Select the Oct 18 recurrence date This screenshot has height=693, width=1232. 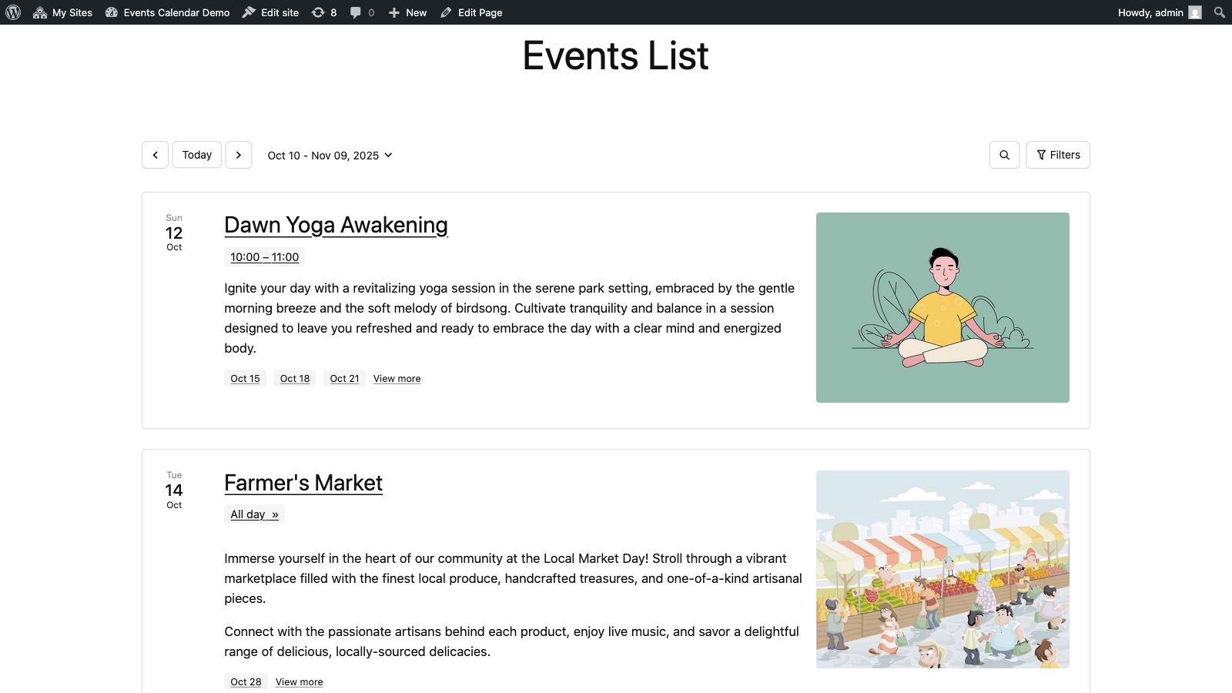coord(295,379)
